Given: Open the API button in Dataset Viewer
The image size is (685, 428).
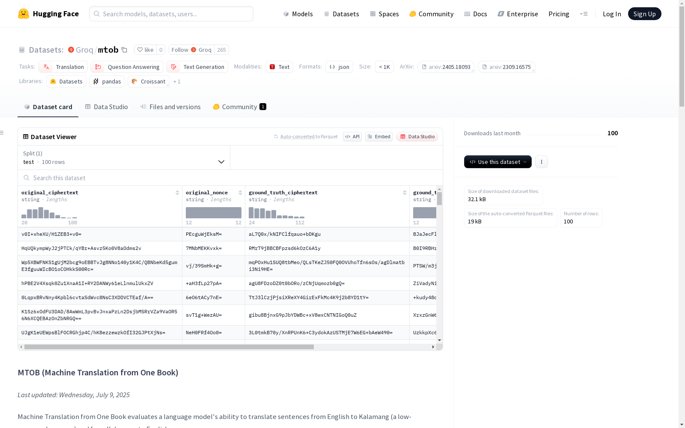Looking at the screenshot, I should (x=352, y=137).
